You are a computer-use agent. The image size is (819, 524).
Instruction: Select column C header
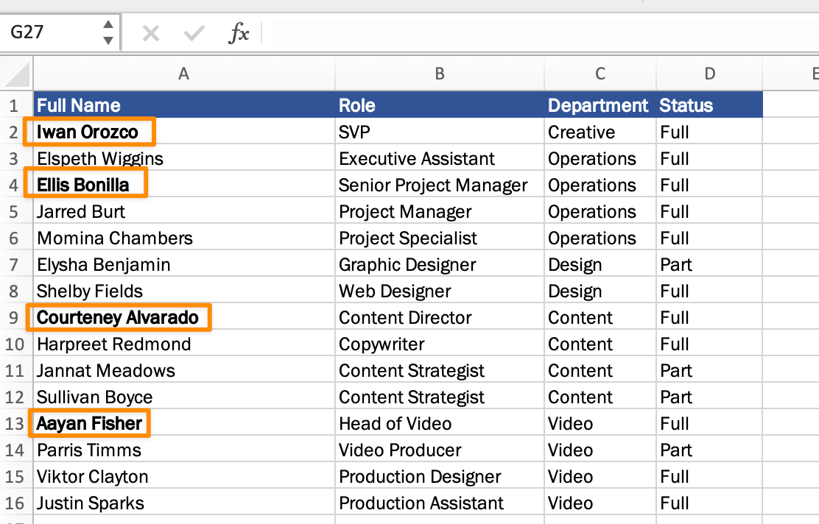[x=600, y=74]
